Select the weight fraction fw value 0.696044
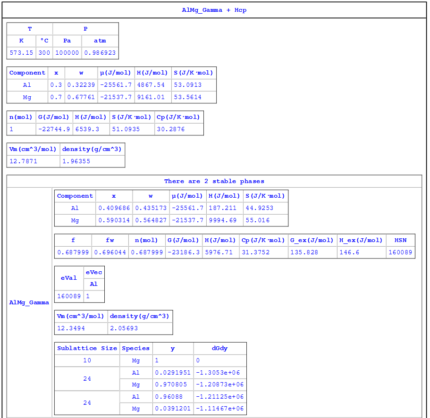The width and height of the screenshot is (430, 418). click(x=110, y=252)
